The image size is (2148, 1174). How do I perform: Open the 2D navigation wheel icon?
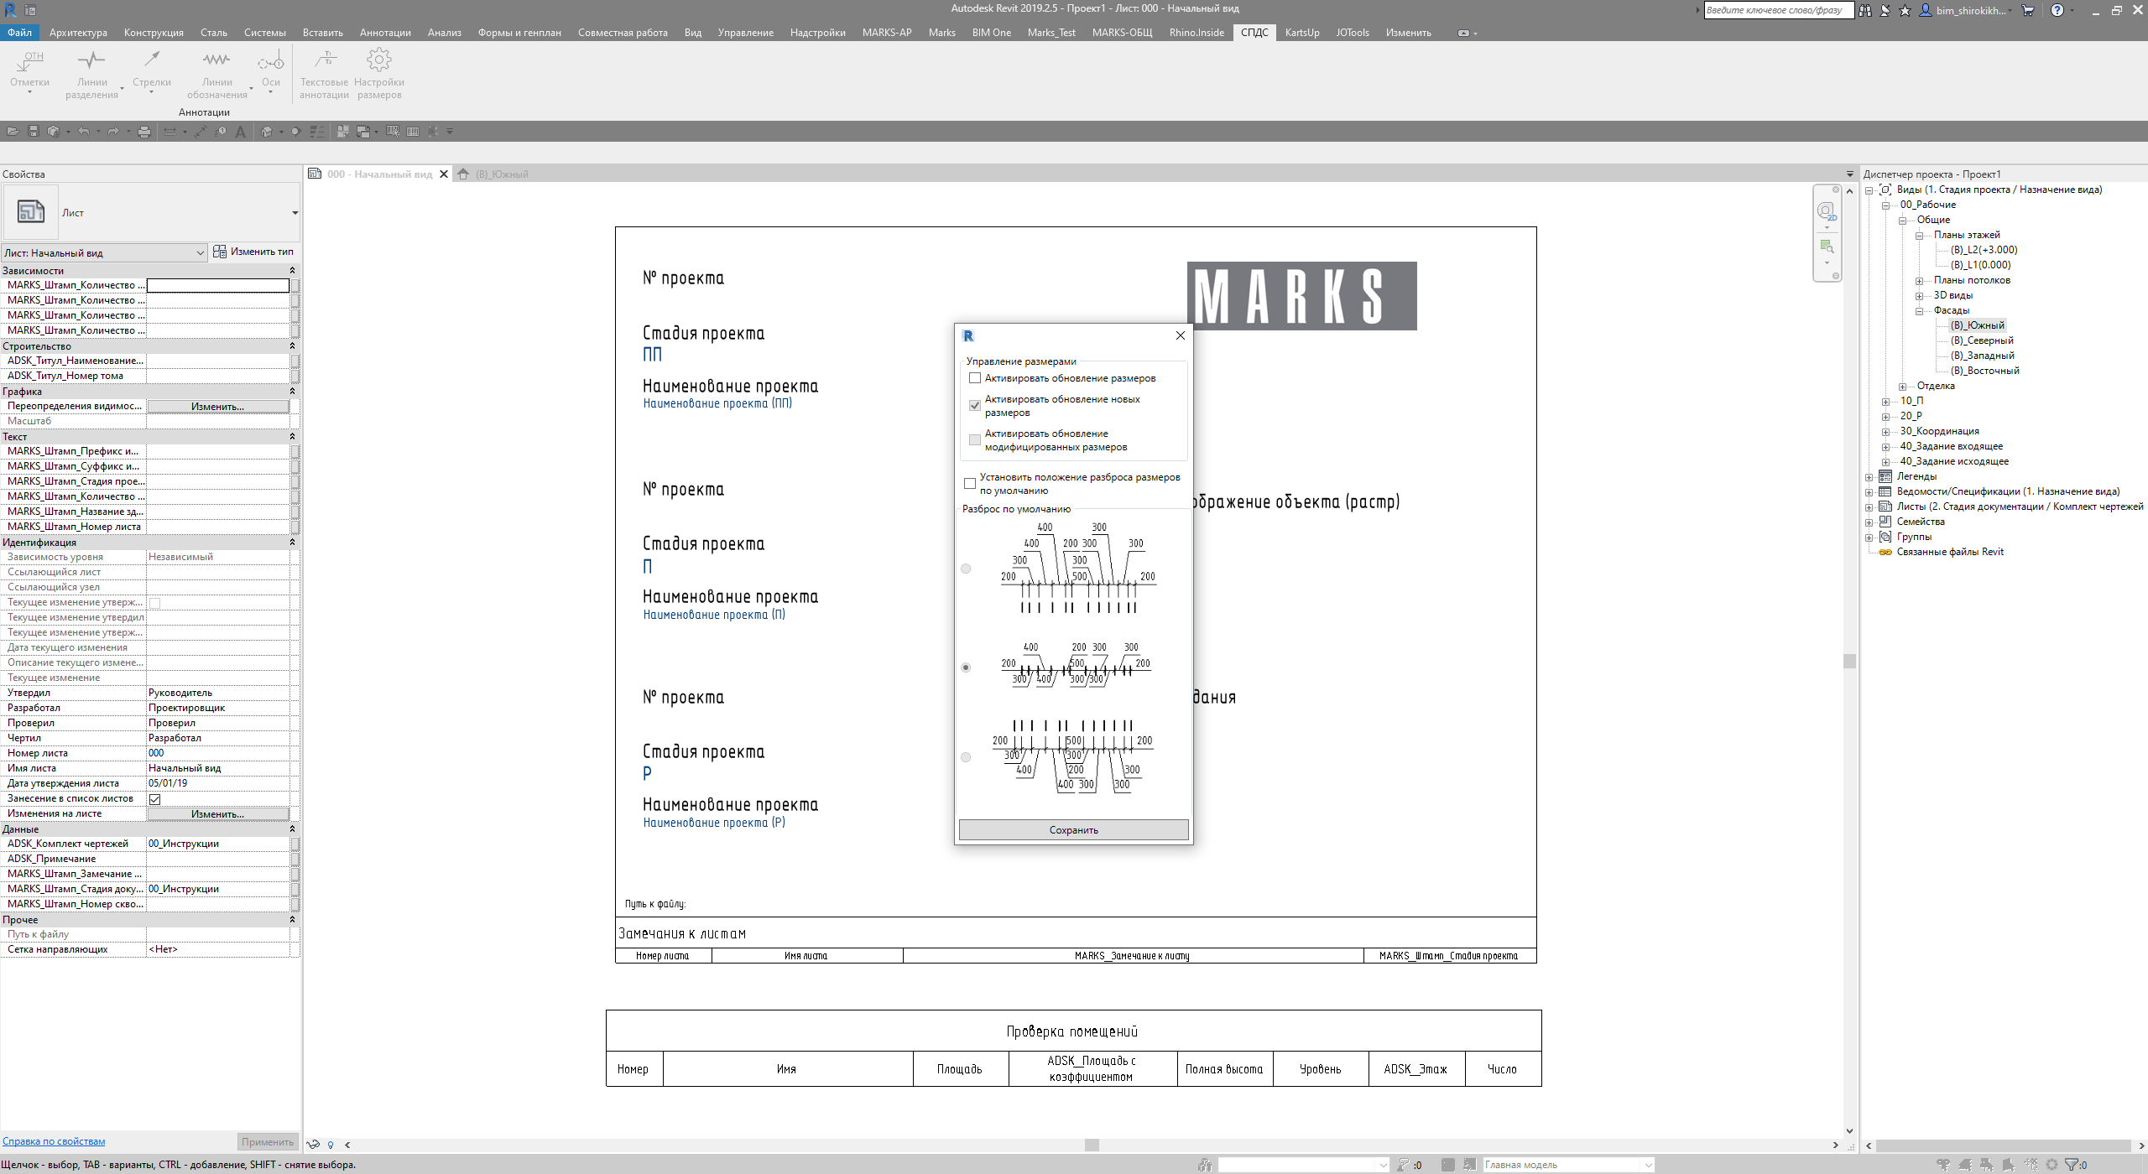pyautogui.click(x=1827, y=211)
